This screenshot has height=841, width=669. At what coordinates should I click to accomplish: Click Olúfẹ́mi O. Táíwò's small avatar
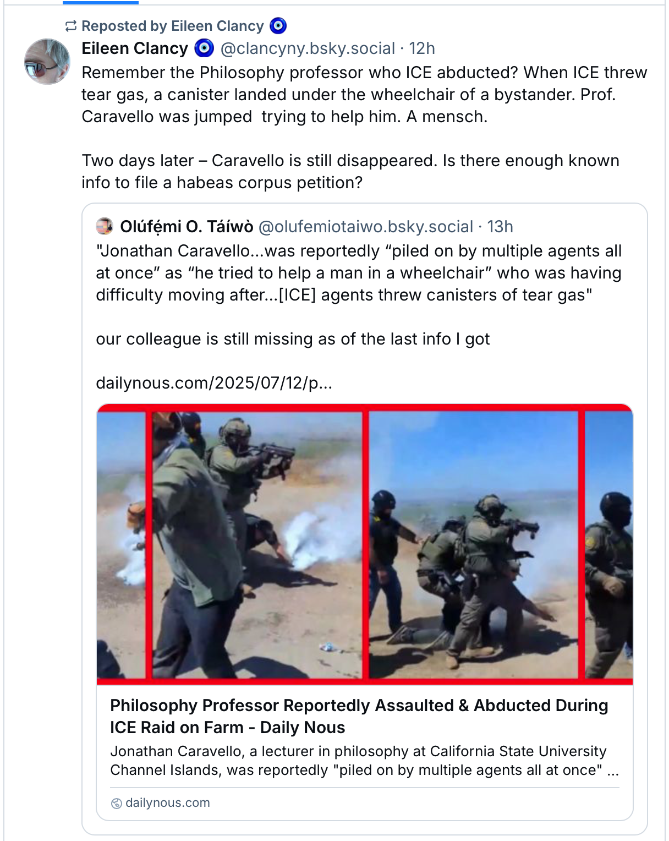(105, 226)
